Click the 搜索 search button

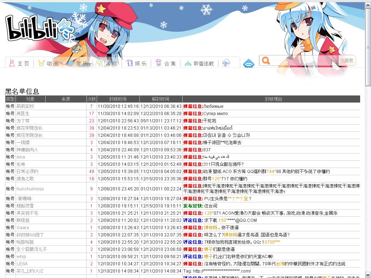(347, 60)
